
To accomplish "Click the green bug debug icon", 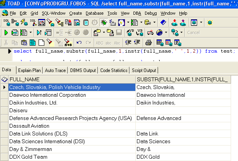I will (104, 22).
